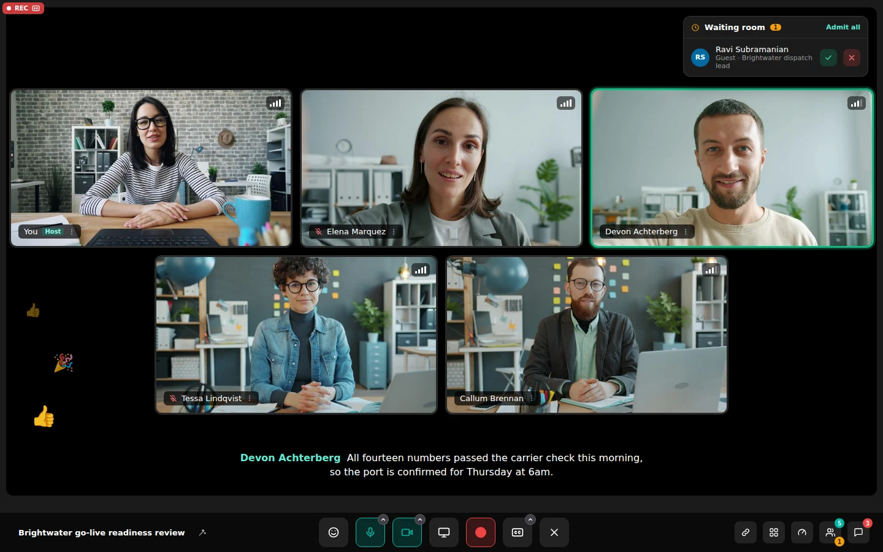Open options menu on your own tile

click(72, 231)
